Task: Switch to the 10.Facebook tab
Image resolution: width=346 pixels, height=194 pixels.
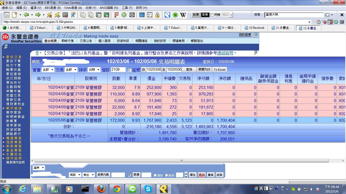Action: click(x=255, y=28)
